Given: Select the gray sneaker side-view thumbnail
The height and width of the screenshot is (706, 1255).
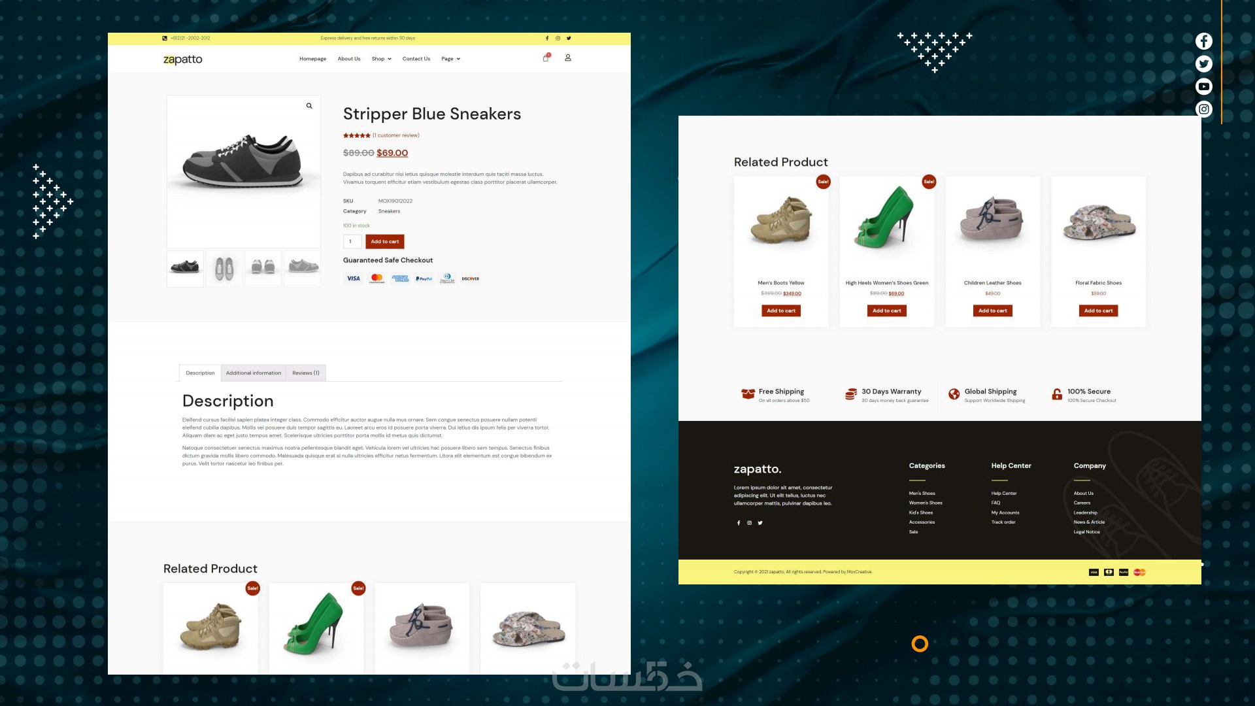Looking at the screenshot, I should (x=303, y=268).
